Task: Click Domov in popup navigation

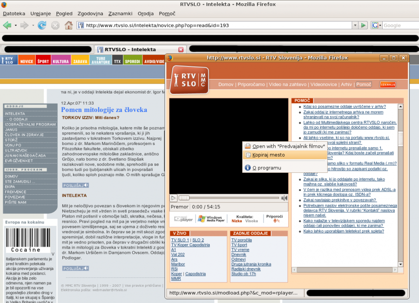Action: point(226,85)
